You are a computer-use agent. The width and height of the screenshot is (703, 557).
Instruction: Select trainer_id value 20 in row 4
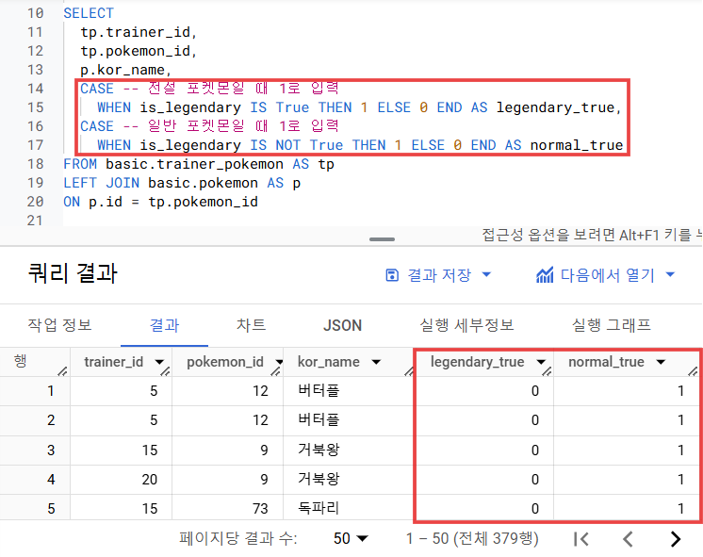tap(150, 480)
